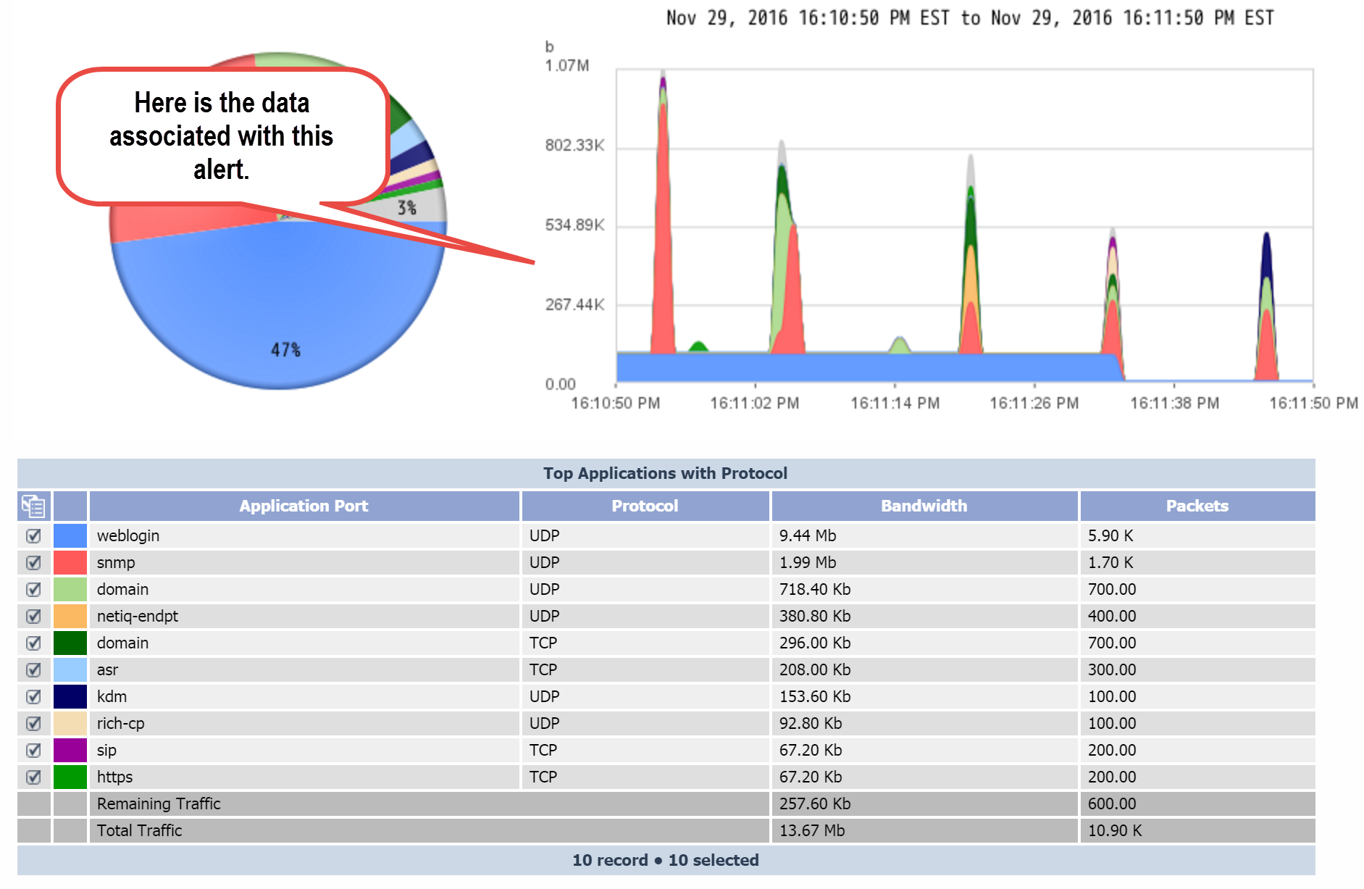This screenshot has height=889, width=1364.
Task: Sort by Packets column header
Action: point(1197,506)
